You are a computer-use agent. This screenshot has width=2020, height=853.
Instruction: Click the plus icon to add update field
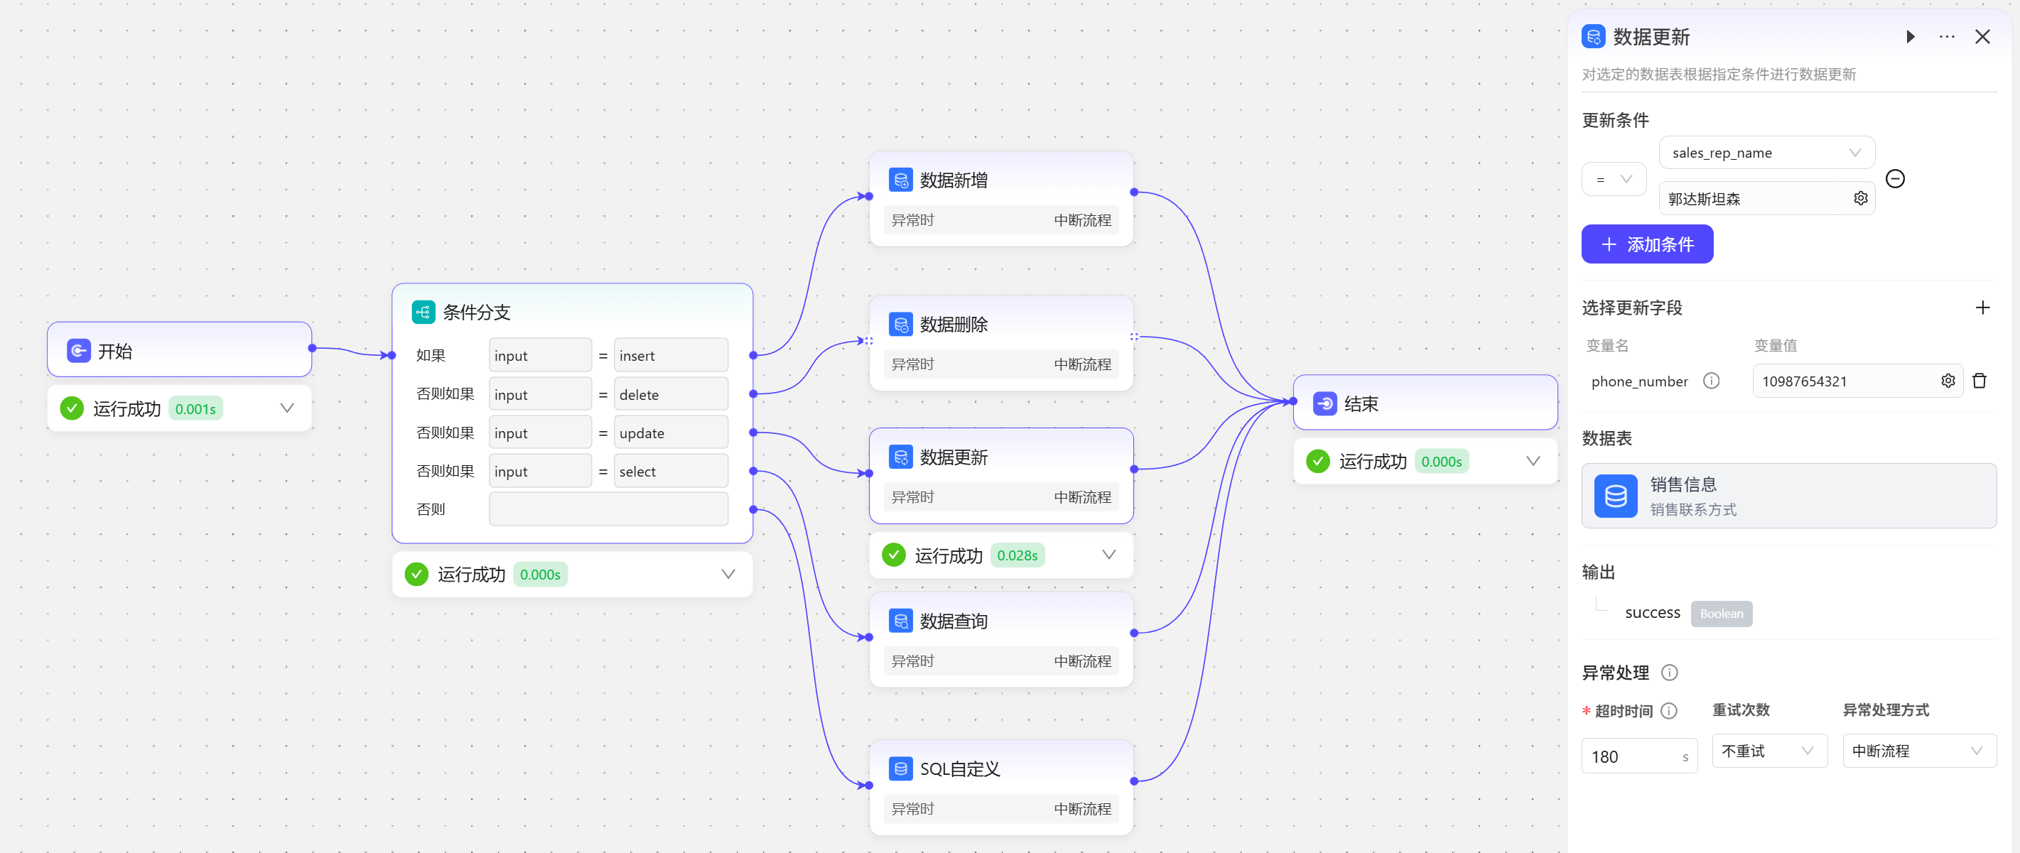pyautogui.click(x=1982, y=308)
